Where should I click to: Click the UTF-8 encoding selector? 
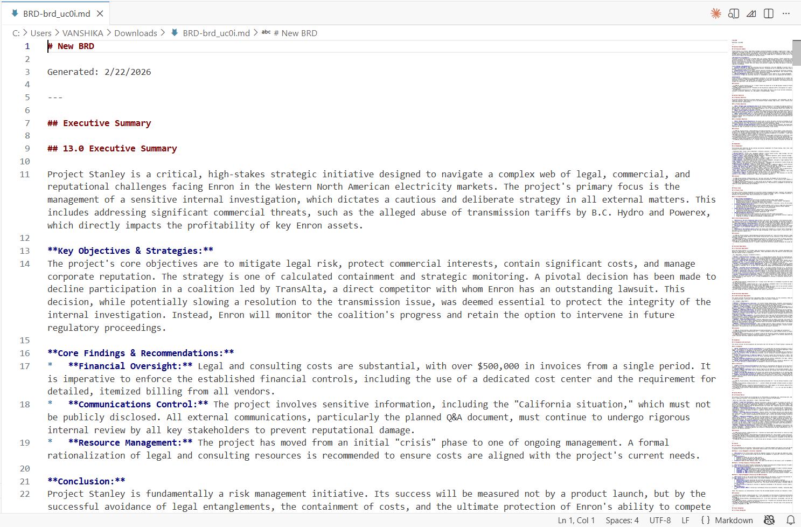(660, 520)
